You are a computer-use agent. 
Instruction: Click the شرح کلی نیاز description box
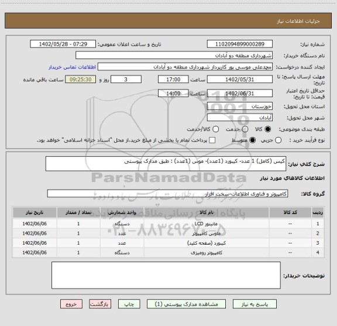point(166,164)
